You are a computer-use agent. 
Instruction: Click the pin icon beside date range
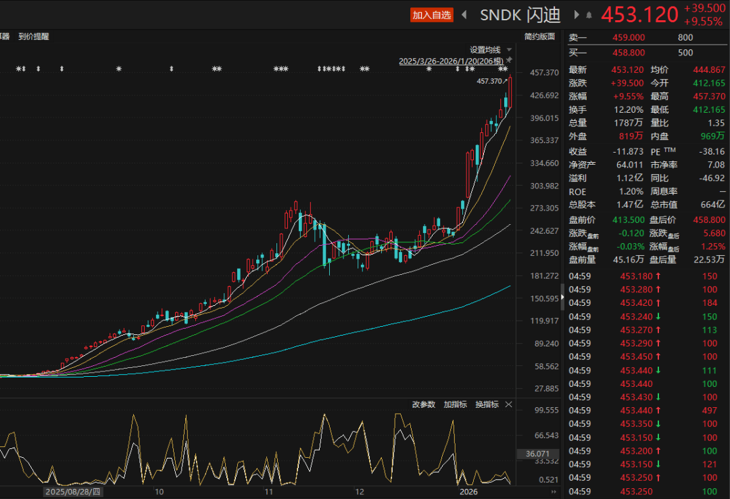[509, 60]
